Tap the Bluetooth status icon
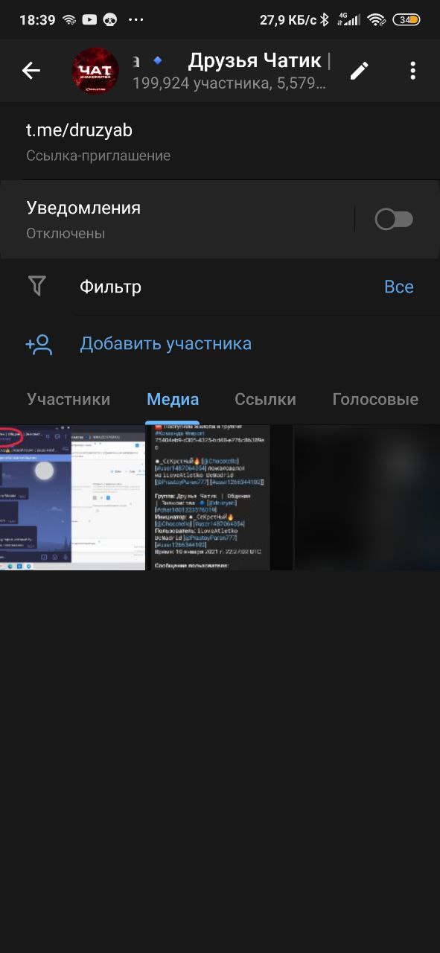 (x=324, y=20)
